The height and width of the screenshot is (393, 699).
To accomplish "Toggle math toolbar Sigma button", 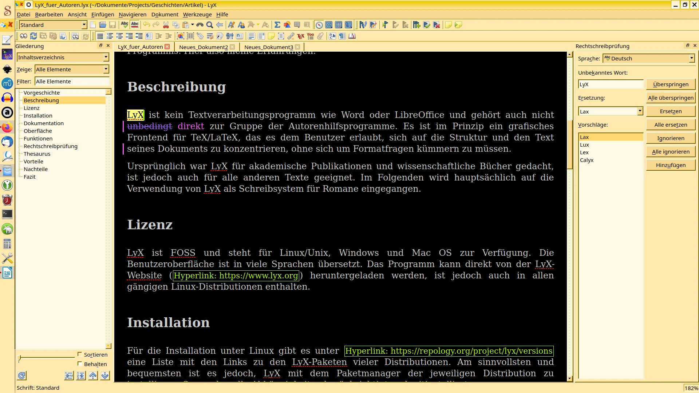I will pyautogui.click(x=329, y=25).
